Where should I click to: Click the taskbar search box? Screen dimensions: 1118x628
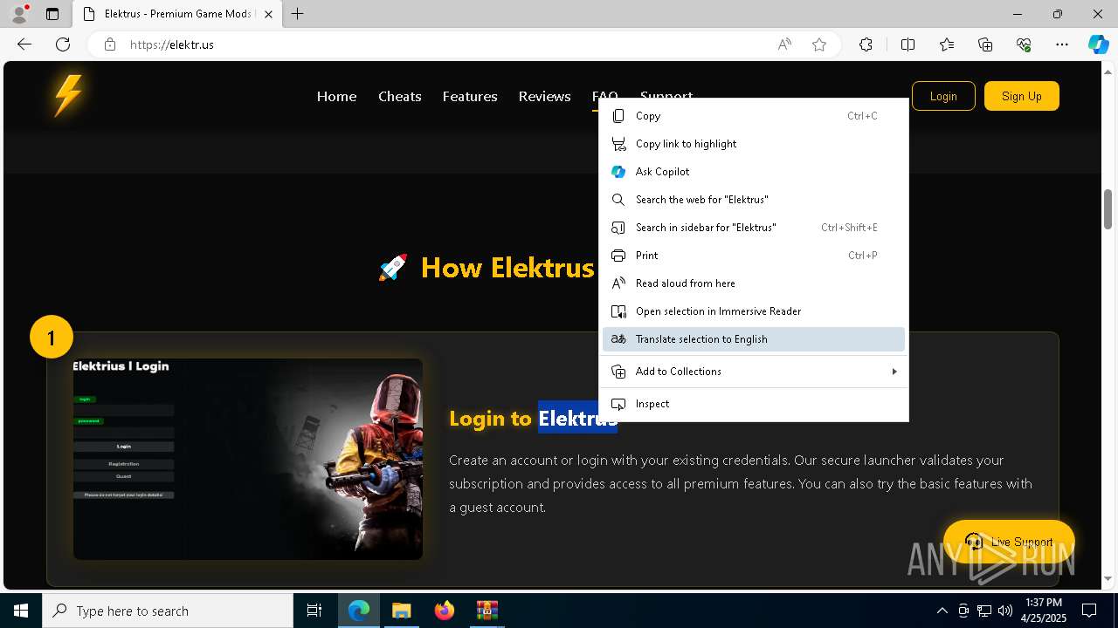(168, 611)
